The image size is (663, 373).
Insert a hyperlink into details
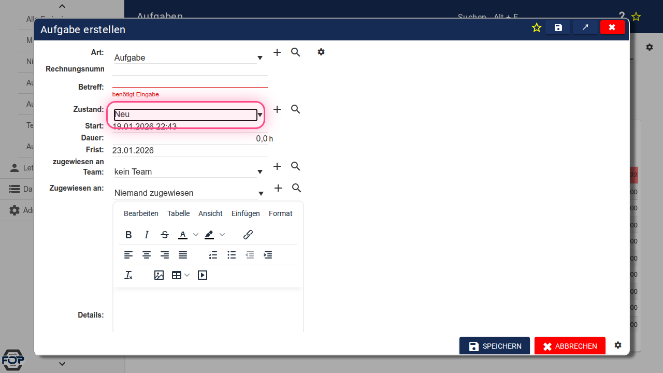click(x=248, y=235)
